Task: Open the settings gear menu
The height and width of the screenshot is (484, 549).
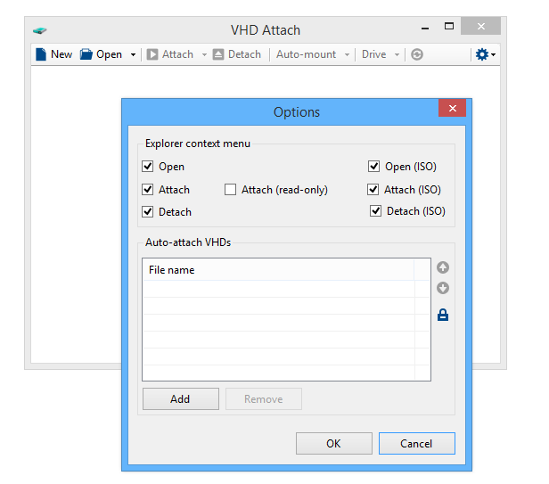Action: click(485, 54)
